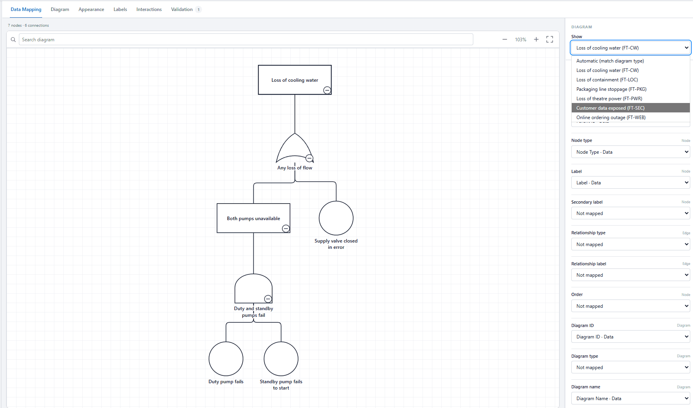Image resolution: width=693 pixels, height=408 pixels.
Task: Choose Customer data exposed (FT-SEC) option
Action: pyautogui.click(x=630, y=108)
